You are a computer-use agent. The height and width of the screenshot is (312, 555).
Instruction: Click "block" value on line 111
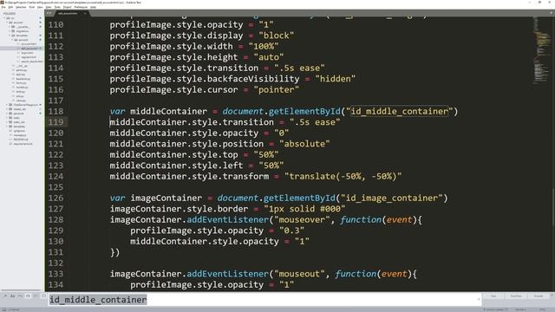276,36
